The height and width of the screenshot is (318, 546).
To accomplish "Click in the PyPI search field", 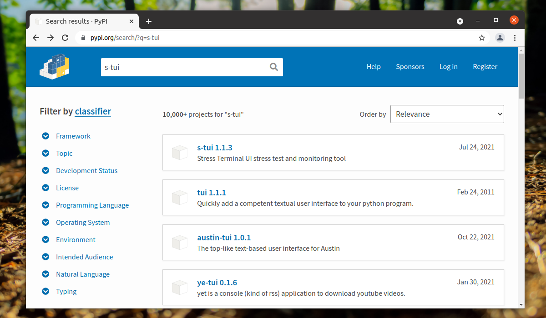I will [182, 67].
